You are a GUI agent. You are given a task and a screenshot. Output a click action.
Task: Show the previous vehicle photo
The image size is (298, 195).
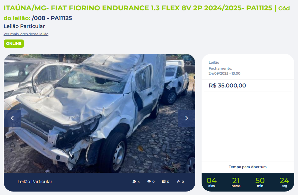click(12, 118)
